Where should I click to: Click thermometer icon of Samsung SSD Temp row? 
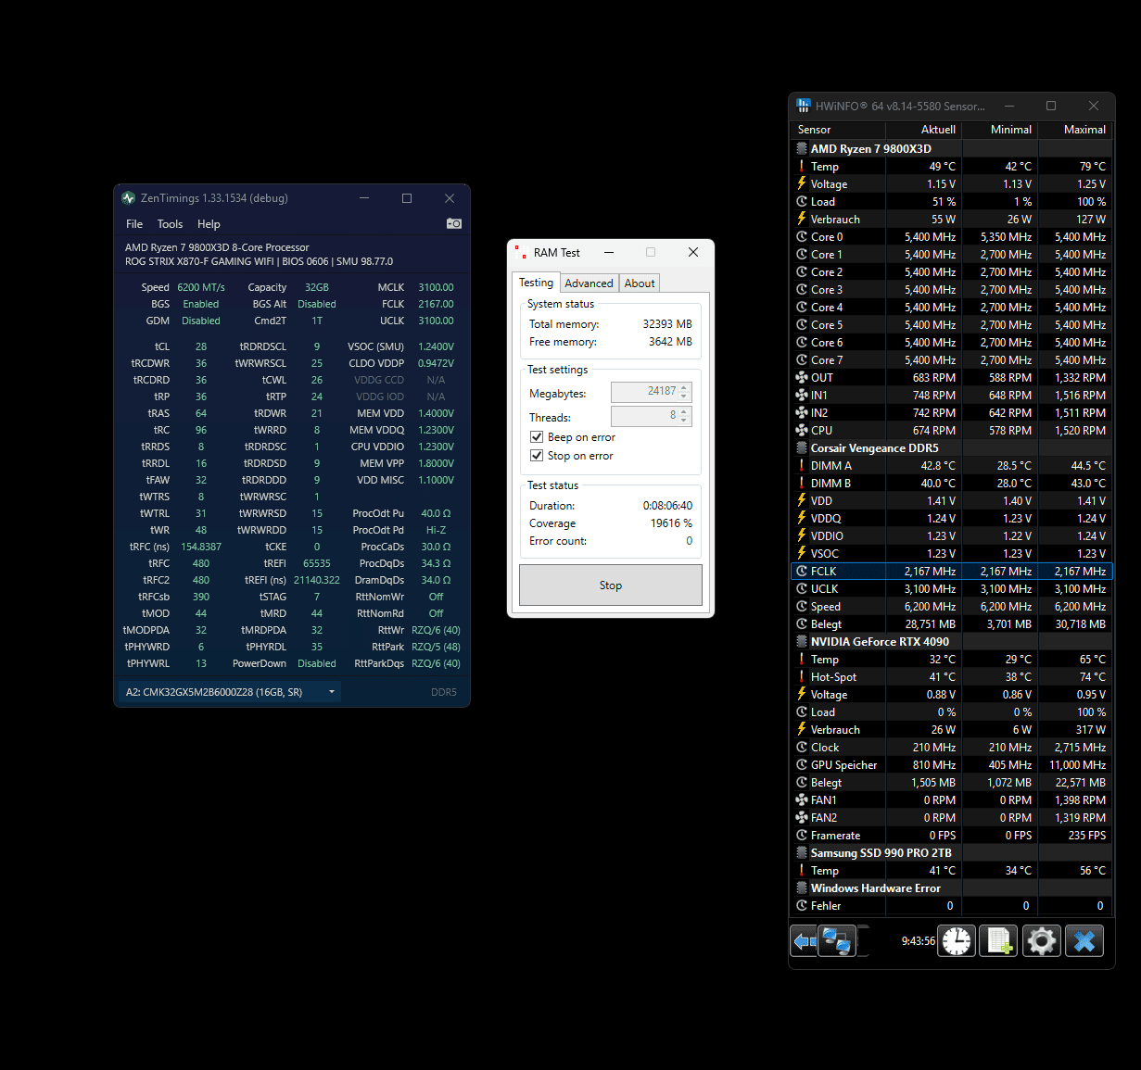click(802, 871)
